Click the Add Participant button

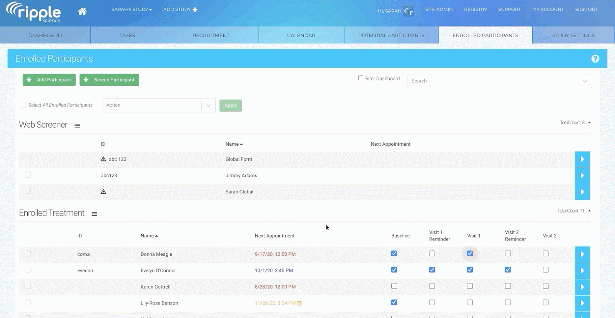click(x=49, y=80)
